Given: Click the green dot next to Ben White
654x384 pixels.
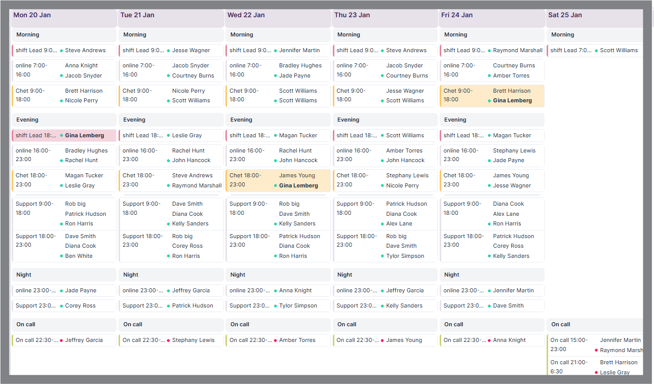Looking at the screenshot, I should pyautogui.click(x=61, y=256).
